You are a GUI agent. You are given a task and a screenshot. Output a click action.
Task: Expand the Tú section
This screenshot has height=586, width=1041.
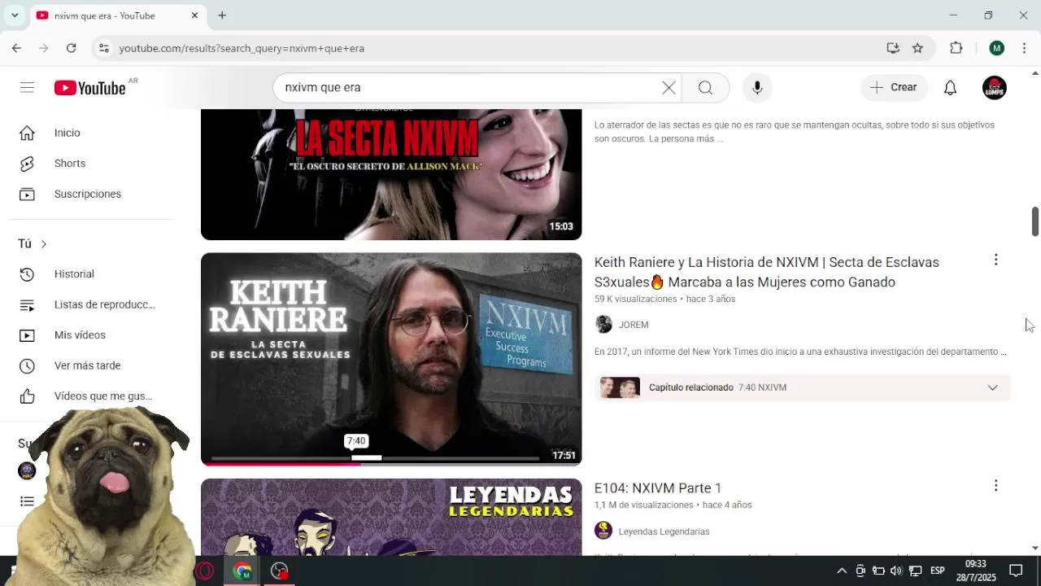point(33,244)
